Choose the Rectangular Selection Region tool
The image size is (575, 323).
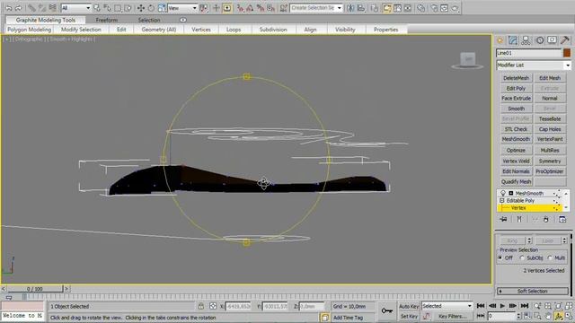pyautogui.click(x=118, y=8)
